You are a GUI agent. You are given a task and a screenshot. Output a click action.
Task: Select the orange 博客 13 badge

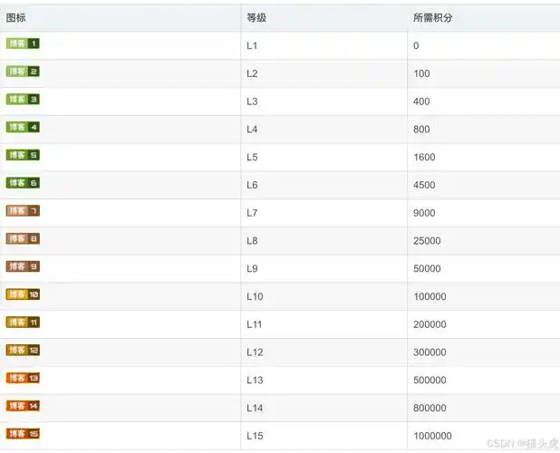click(23, 379)
